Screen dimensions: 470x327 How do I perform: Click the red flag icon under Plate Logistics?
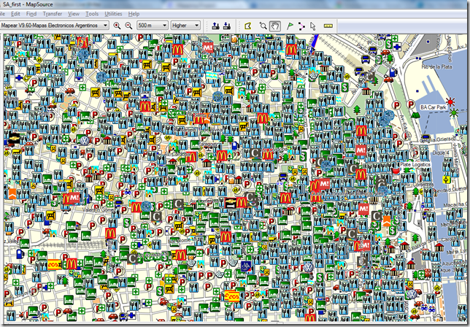(396, 171)
